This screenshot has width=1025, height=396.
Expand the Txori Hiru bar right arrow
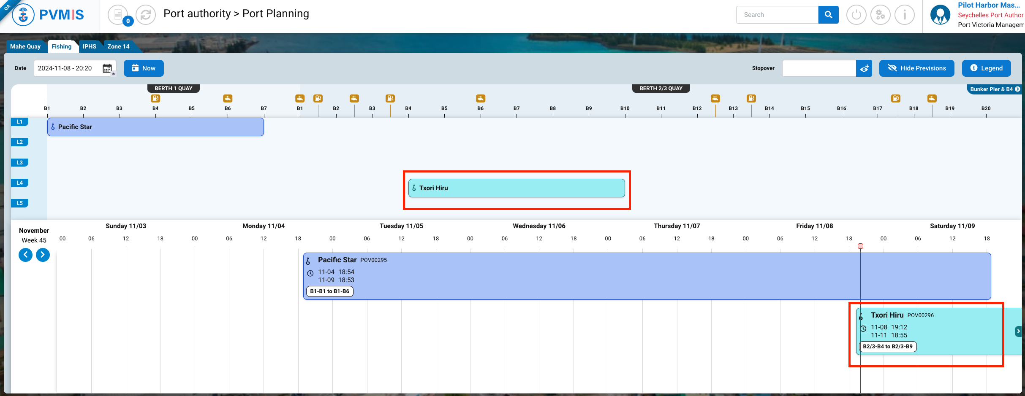1018,331
